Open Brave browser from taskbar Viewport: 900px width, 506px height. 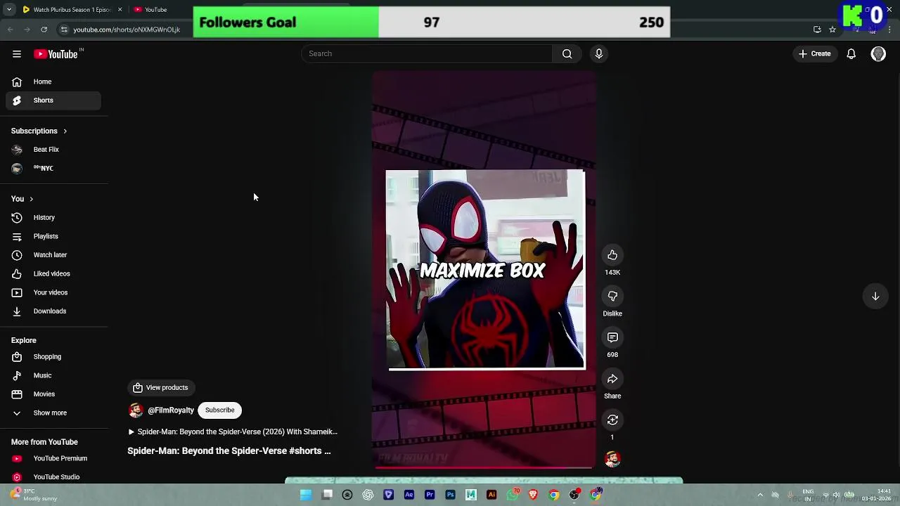tap(533, 495)
